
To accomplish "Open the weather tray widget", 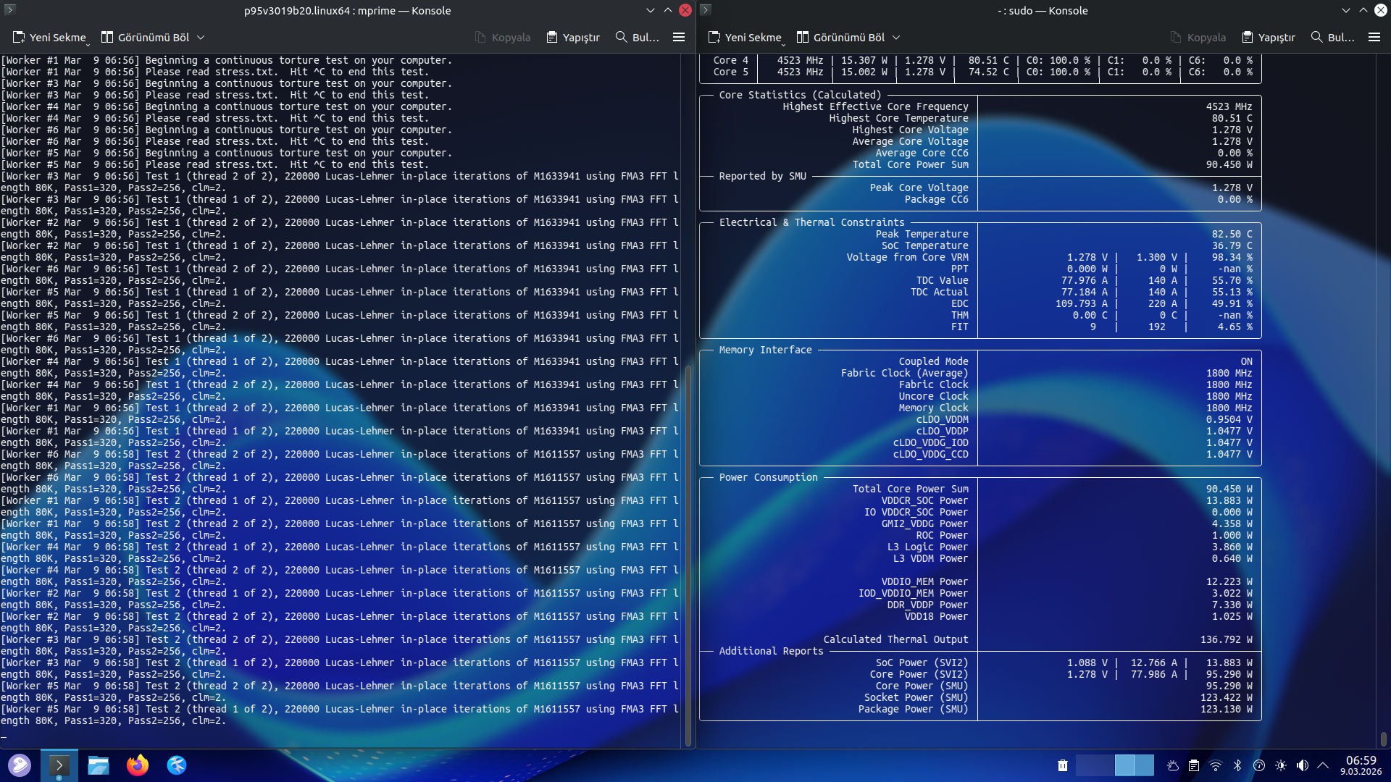I will coord(1172,765).
